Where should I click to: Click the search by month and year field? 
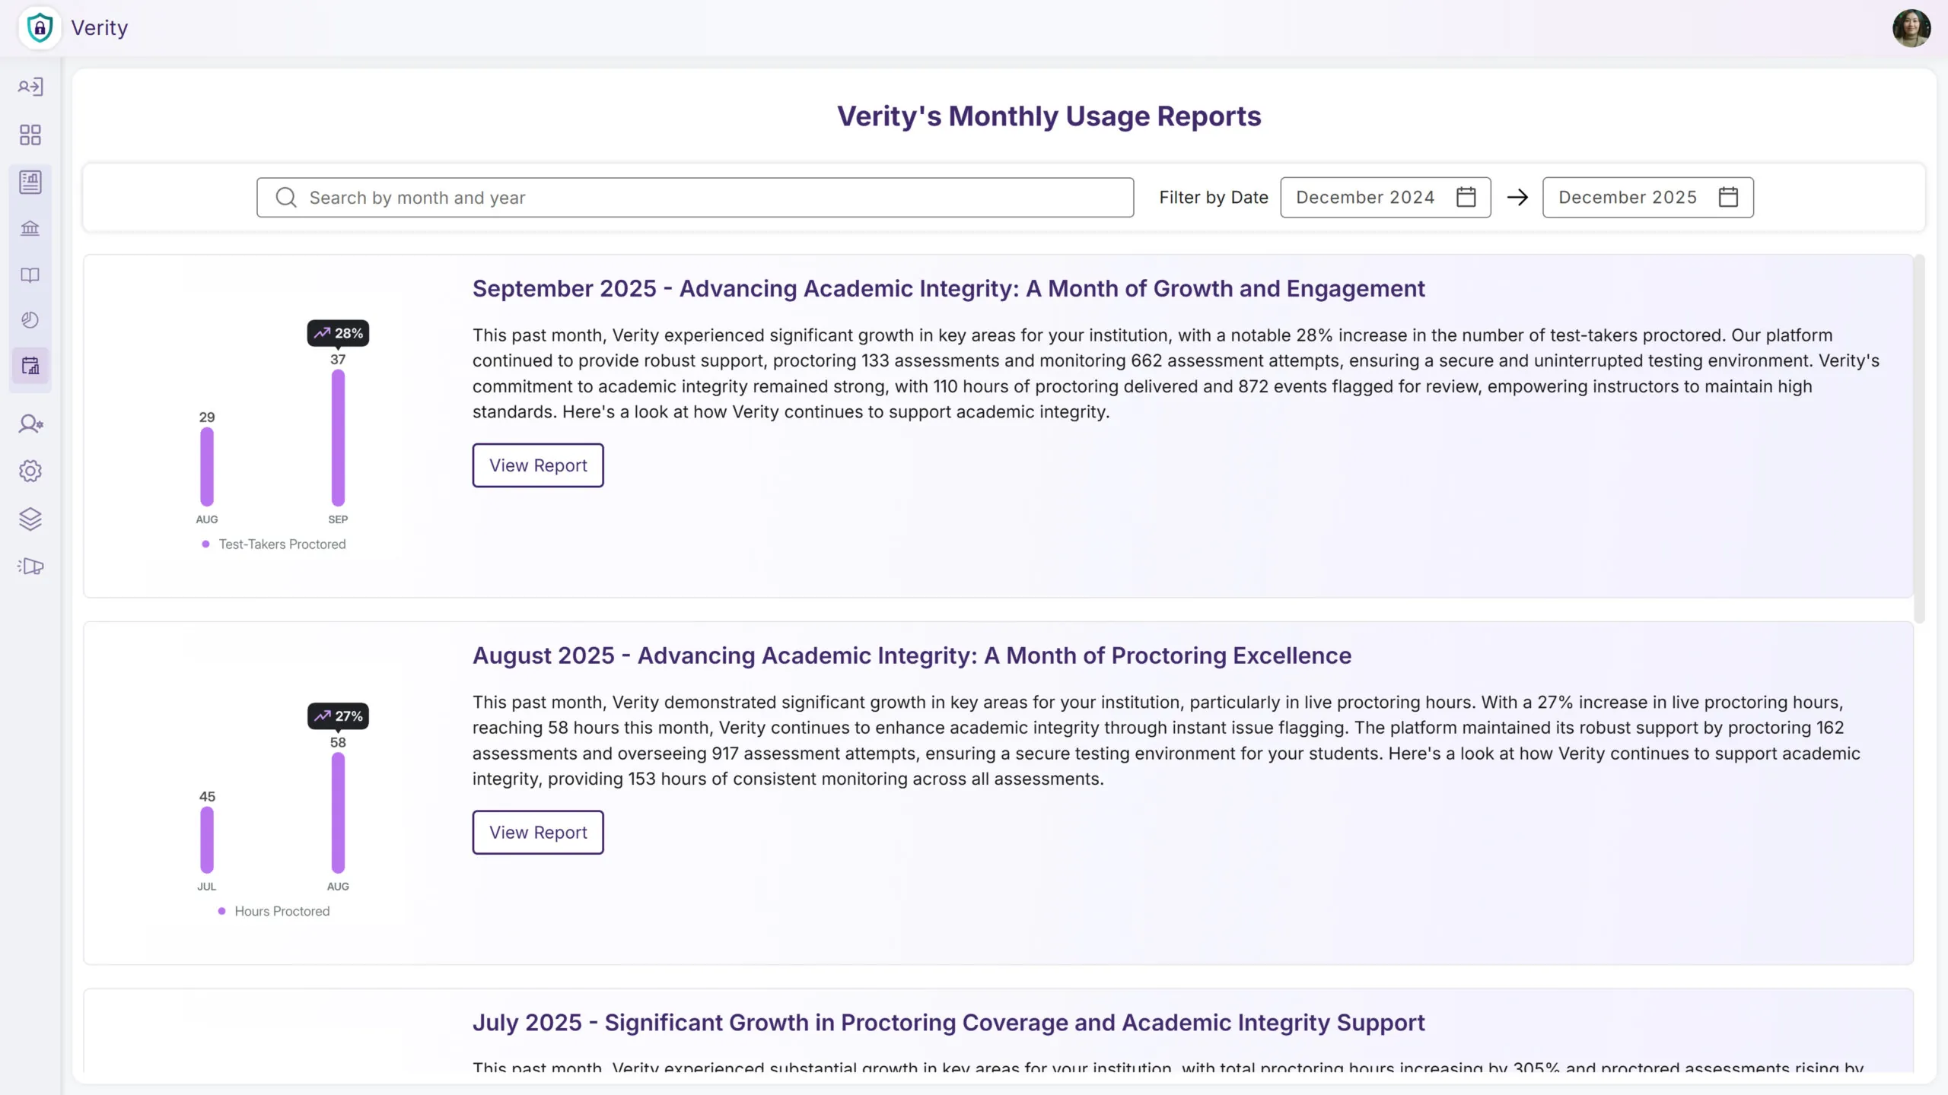click(x=693, y=197)
